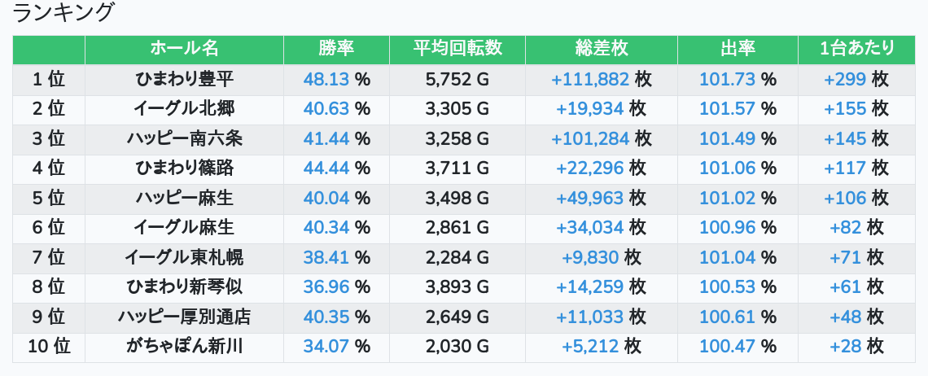Click the 48.13 win rate value
Image resolution: width=928 pixels, height=376 pixels.
pyautogui.click(x=326, y=79)
